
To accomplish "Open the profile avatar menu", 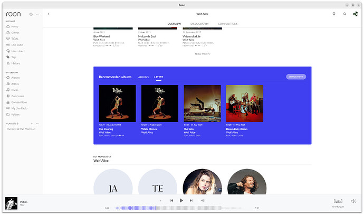I will coord(356,14).
